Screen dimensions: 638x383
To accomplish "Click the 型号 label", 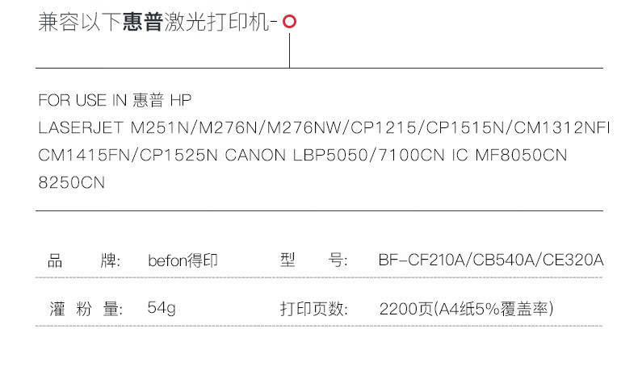I will 313,261.
